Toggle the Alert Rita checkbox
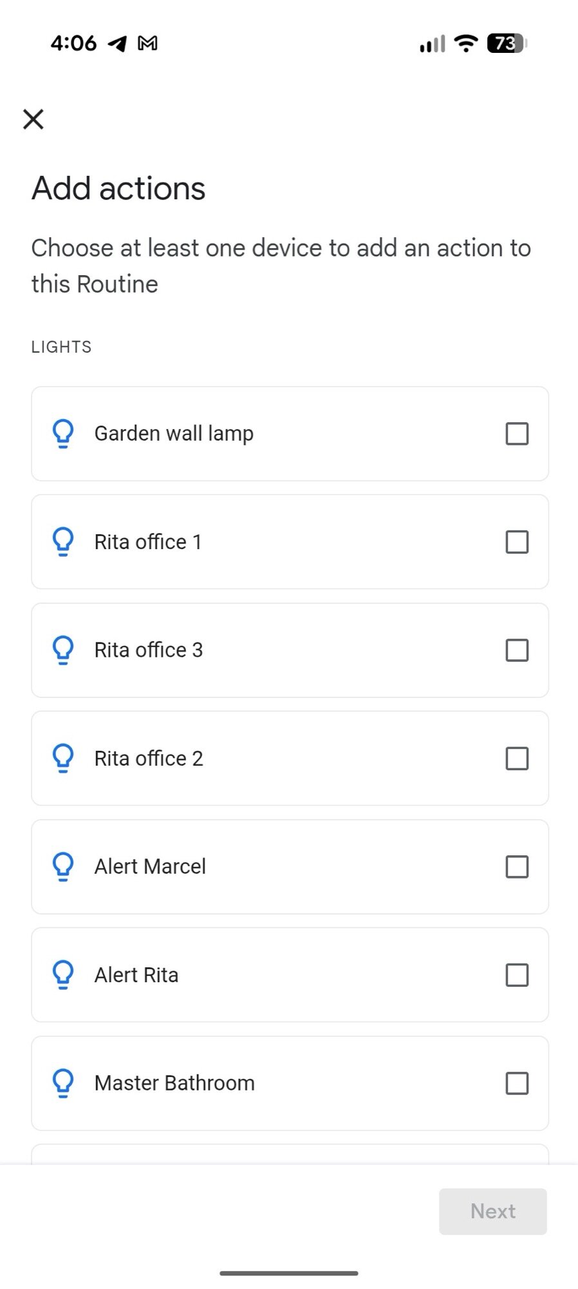The width and height of the screenshot is (578, 1289). [x=517, y=975]
